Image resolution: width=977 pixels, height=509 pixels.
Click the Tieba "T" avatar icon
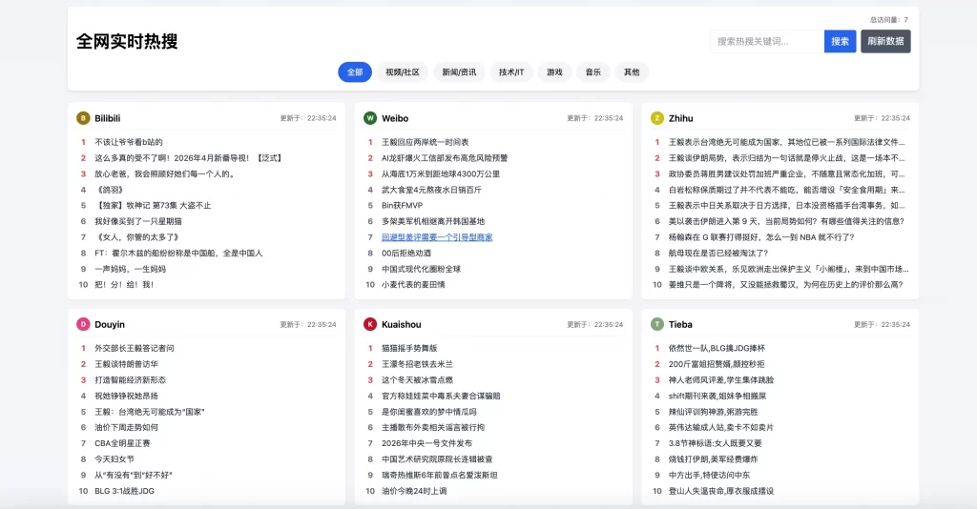tap(657, 324)
